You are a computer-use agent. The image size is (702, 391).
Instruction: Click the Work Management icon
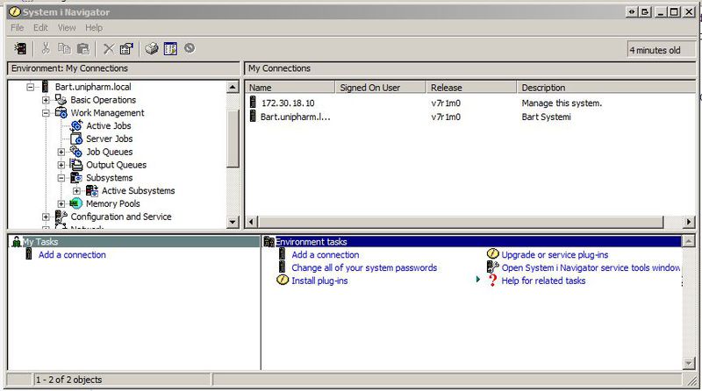tap(61, 113)
